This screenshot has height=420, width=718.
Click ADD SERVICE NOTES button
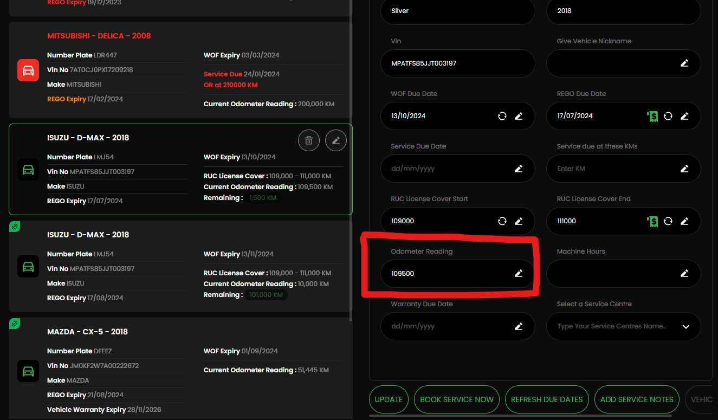[637, 399]
